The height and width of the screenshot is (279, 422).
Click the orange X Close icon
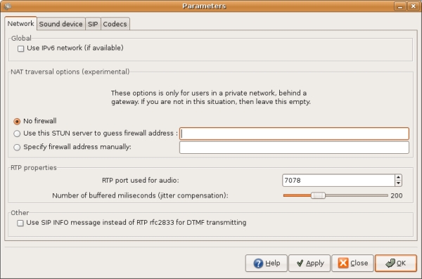pyautogui.click(x=343, y=263)
